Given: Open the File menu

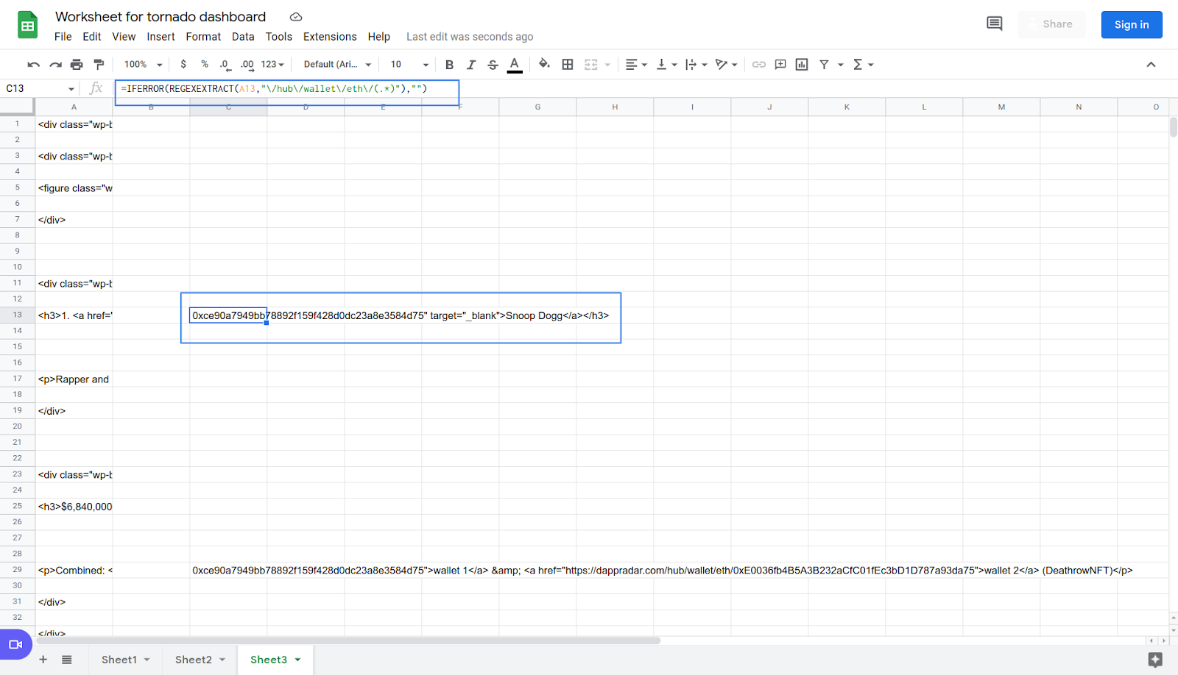Looking at the screenshot, I should 63,37.
